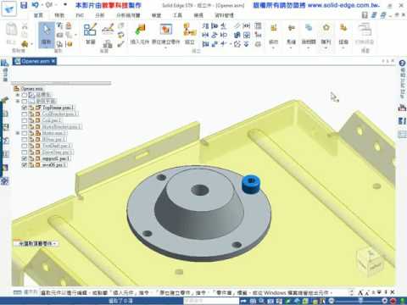
Task: Select Coil.par:1 in PathFinder tree
Action: [x=52, y=120]
